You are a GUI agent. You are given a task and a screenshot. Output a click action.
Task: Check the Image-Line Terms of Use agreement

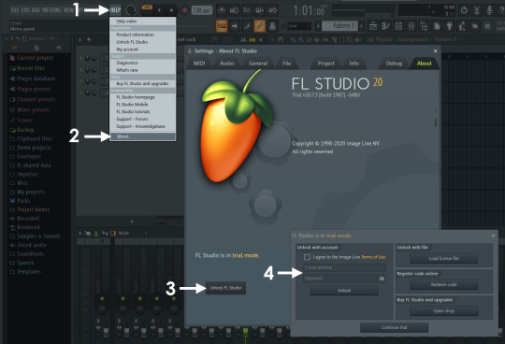[307, 257]
